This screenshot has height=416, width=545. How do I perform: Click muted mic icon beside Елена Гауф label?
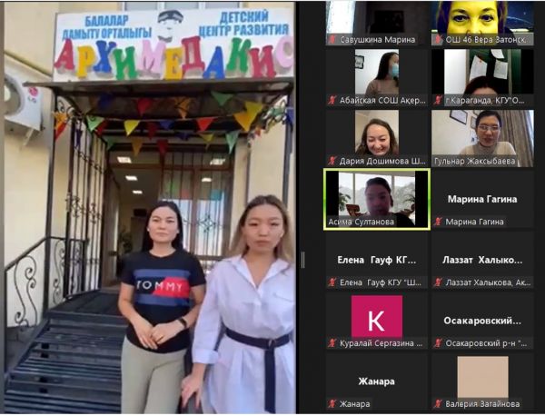[x=332, y=282]
